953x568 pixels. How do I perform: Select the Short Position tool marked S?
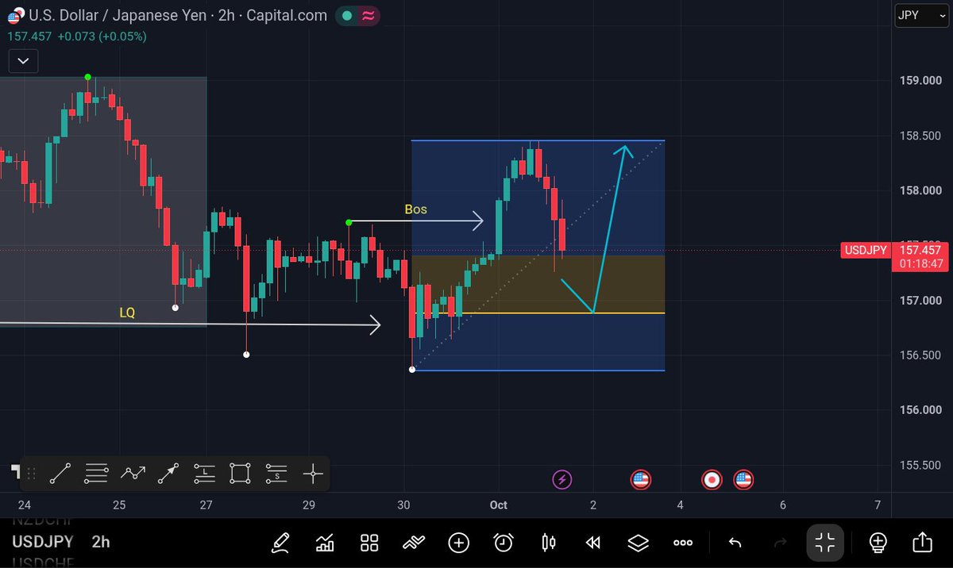[x=276, y=474]
